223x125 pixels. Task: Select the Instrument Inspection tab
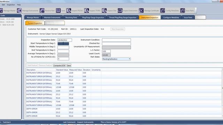(x=150, y=17)
